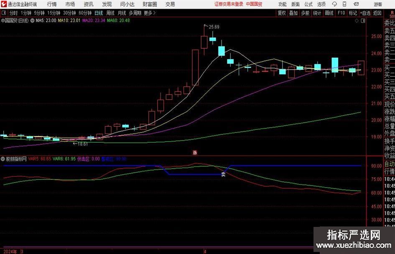
Task: Click the 叠加 overlay toolbar button
Action: [293, 13]
